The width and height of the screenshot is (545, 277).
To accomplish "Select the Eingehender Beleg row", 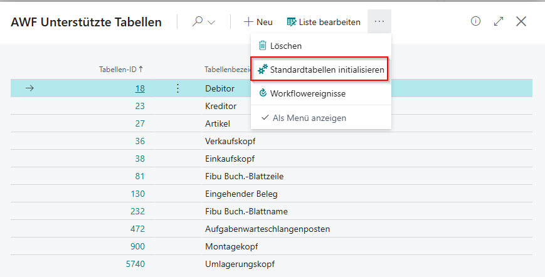I will tap(241, 194).
